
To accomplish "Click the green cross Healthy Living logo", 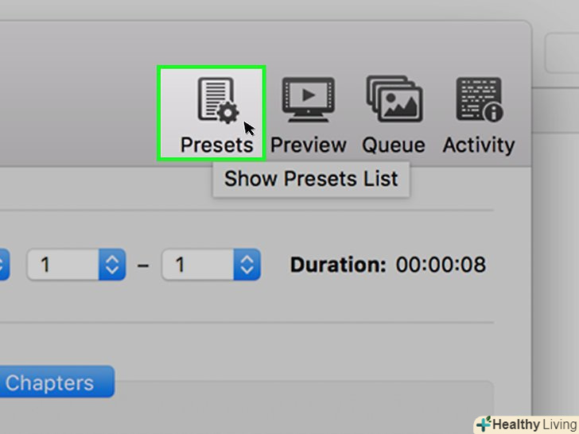I will pyautogui.click(x=484, y=424).
